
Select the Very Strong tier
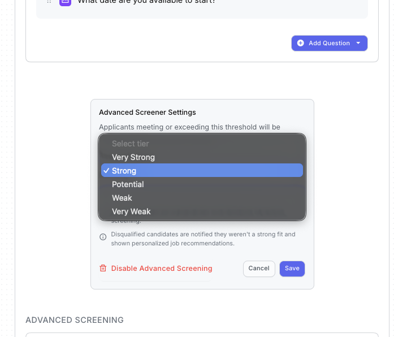pos(133,157)
